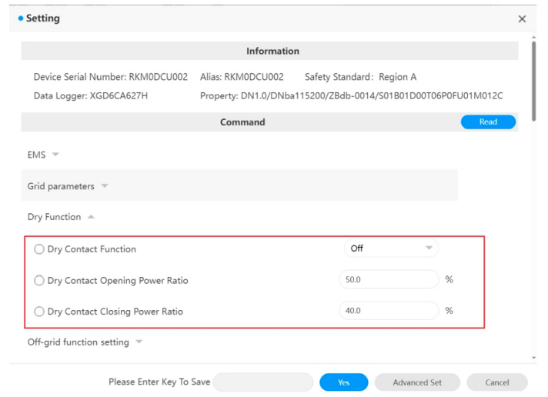Expand the Grid parameters section
The width and height of the screenshot is (548, 397).
pos(68,186)
